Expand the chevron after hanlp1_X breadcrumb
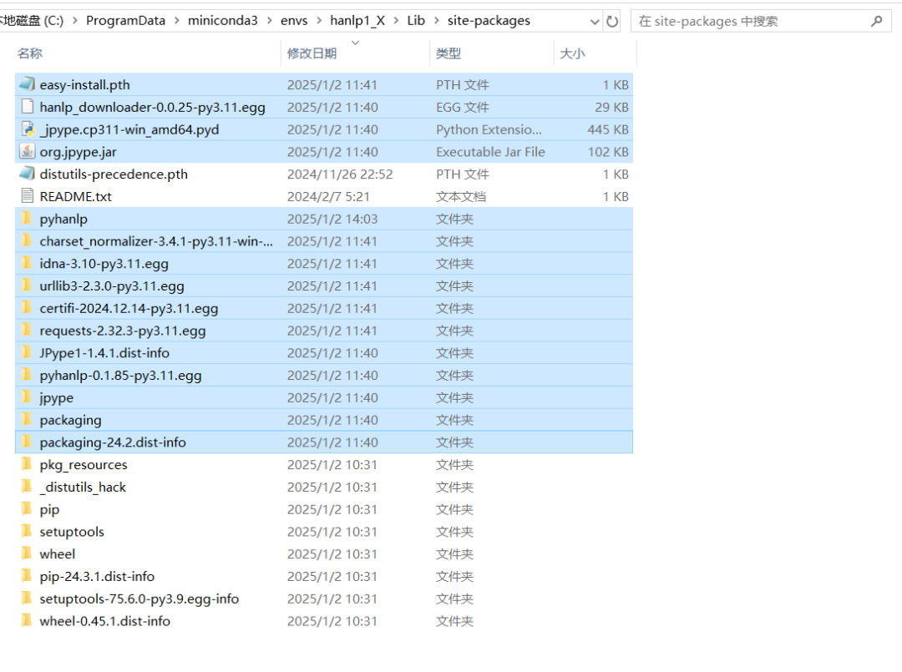 coord(396,21)
